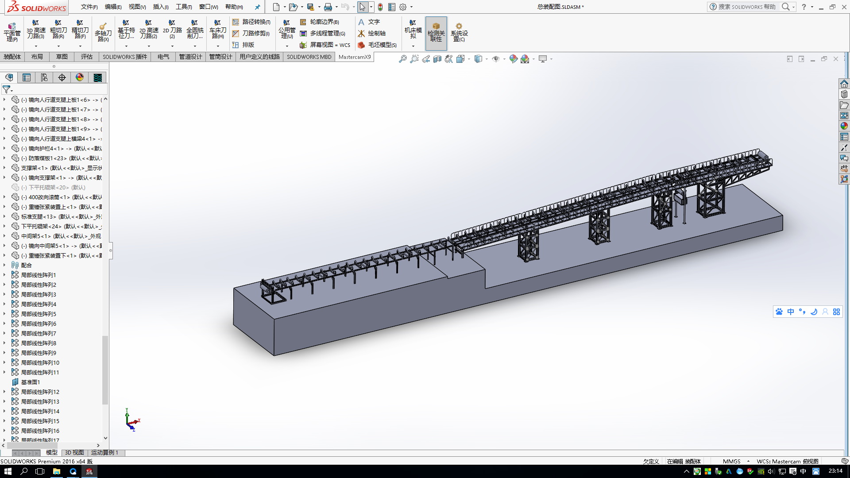Viewport: 850px width, 478px height.
Task: Click the 毛坯模型 stock model icon
Action: click(x=361, y=45)
